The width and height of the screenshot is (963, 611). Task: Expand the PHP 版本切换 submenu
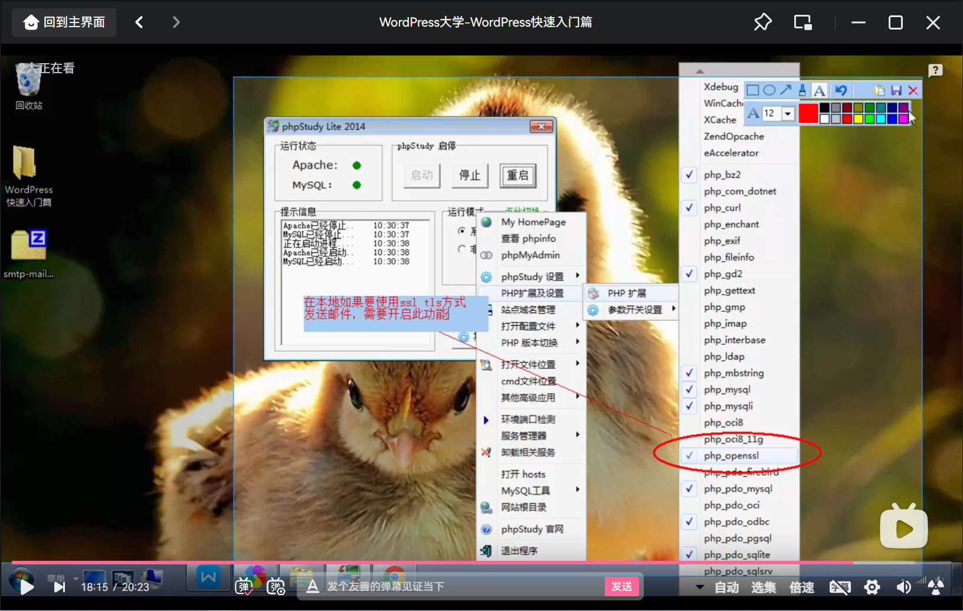[x=531, y=342]
